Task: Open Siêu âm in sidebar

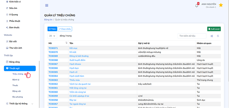Action: pos(13,8)
